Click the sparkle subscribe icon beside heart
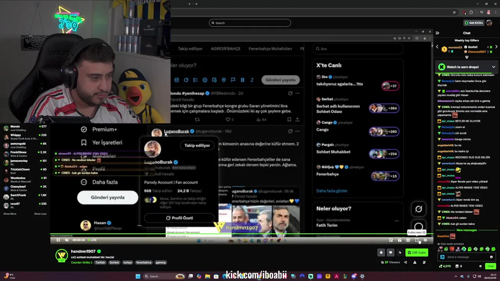 (x=400, y=253)
